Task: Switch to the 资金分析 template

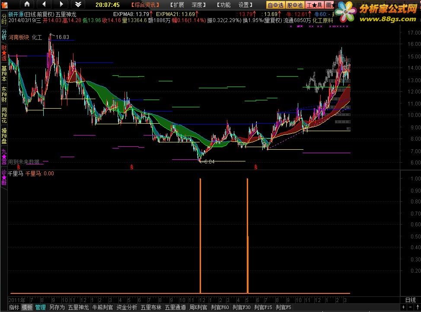Action: (127, 307)
